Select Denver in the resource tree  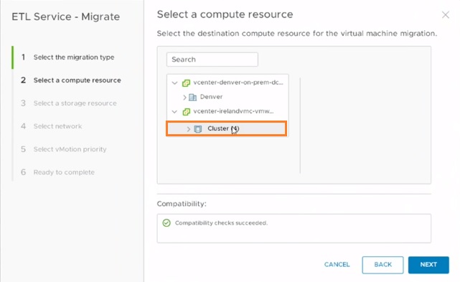click(x=211, y=97)
